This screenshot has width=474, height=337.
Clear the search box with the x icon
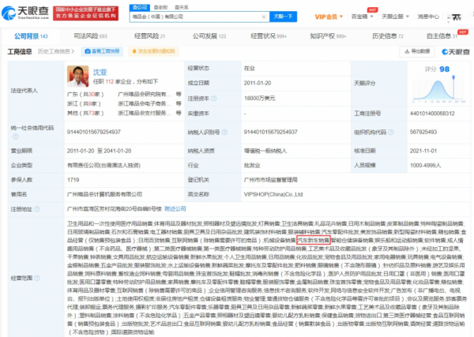[x=264, y=17]
